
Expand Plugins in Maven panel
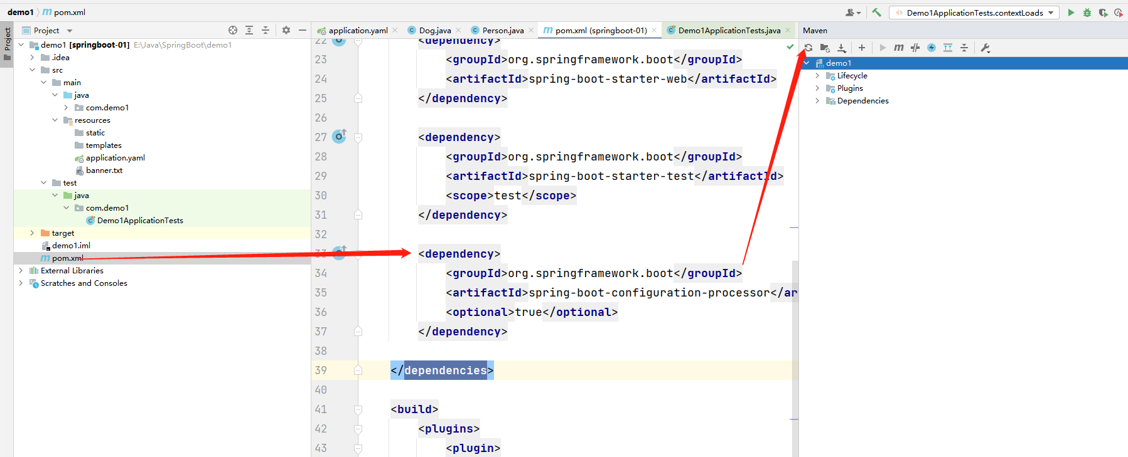(817, 88)
